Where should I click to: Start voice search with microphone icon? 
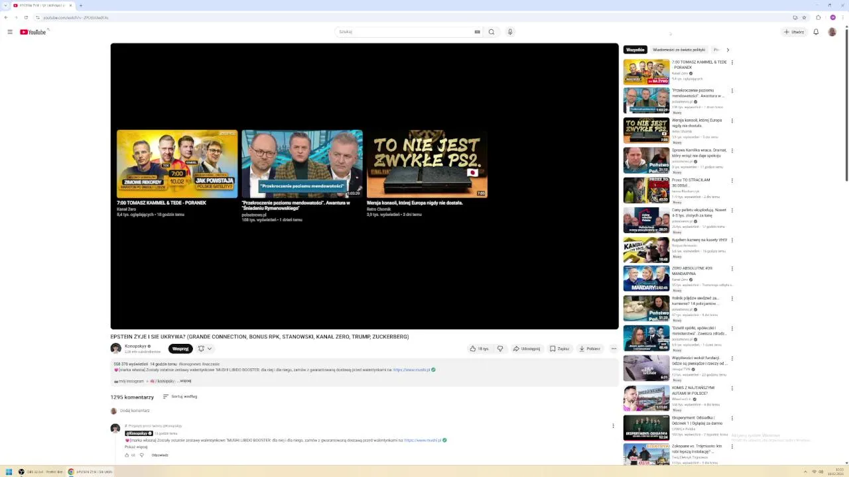(x=510, y=32)
